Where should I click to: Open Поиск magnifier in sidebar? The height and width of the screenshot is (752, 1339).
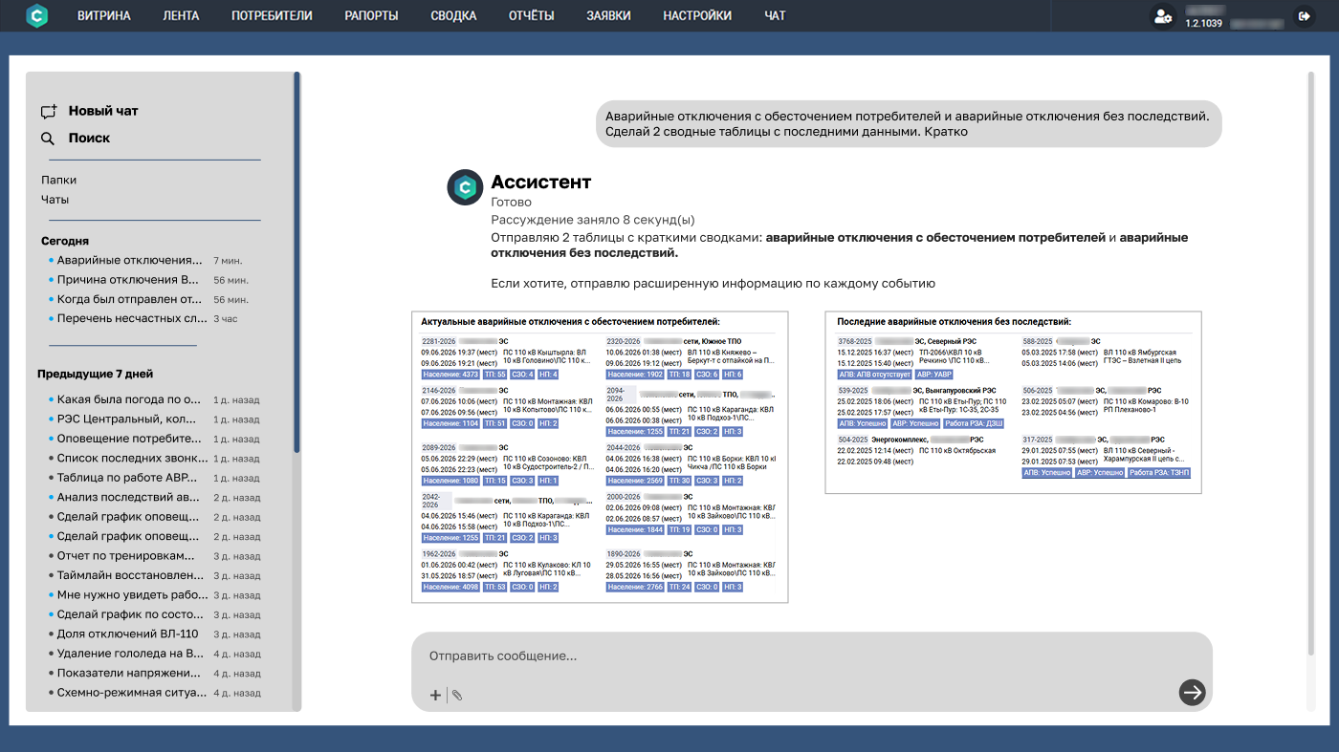[48, 139]
